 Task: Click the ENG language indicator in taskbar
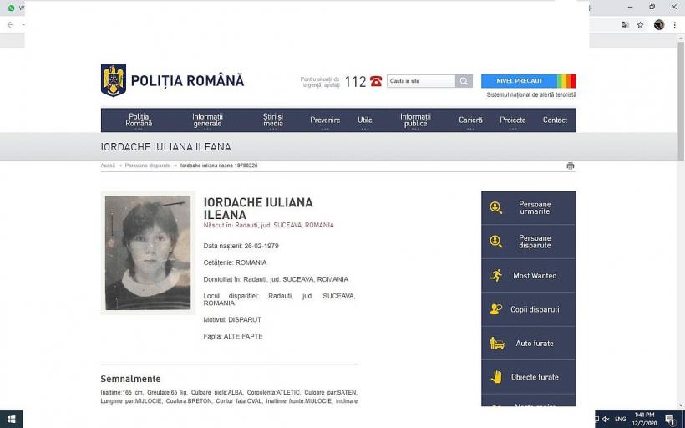click(x=620, y=420)
